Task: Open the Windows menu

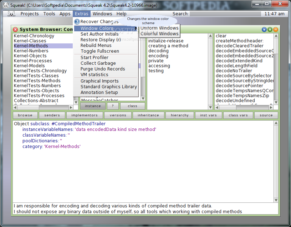Action: coord(102,14)
